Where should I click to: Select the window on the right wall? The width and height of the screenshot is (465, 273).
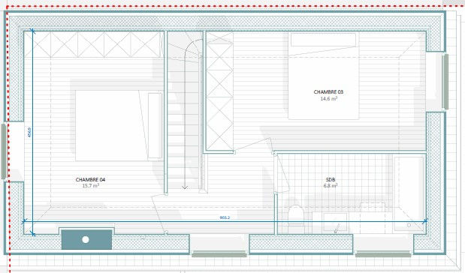[x=445, y=82]
